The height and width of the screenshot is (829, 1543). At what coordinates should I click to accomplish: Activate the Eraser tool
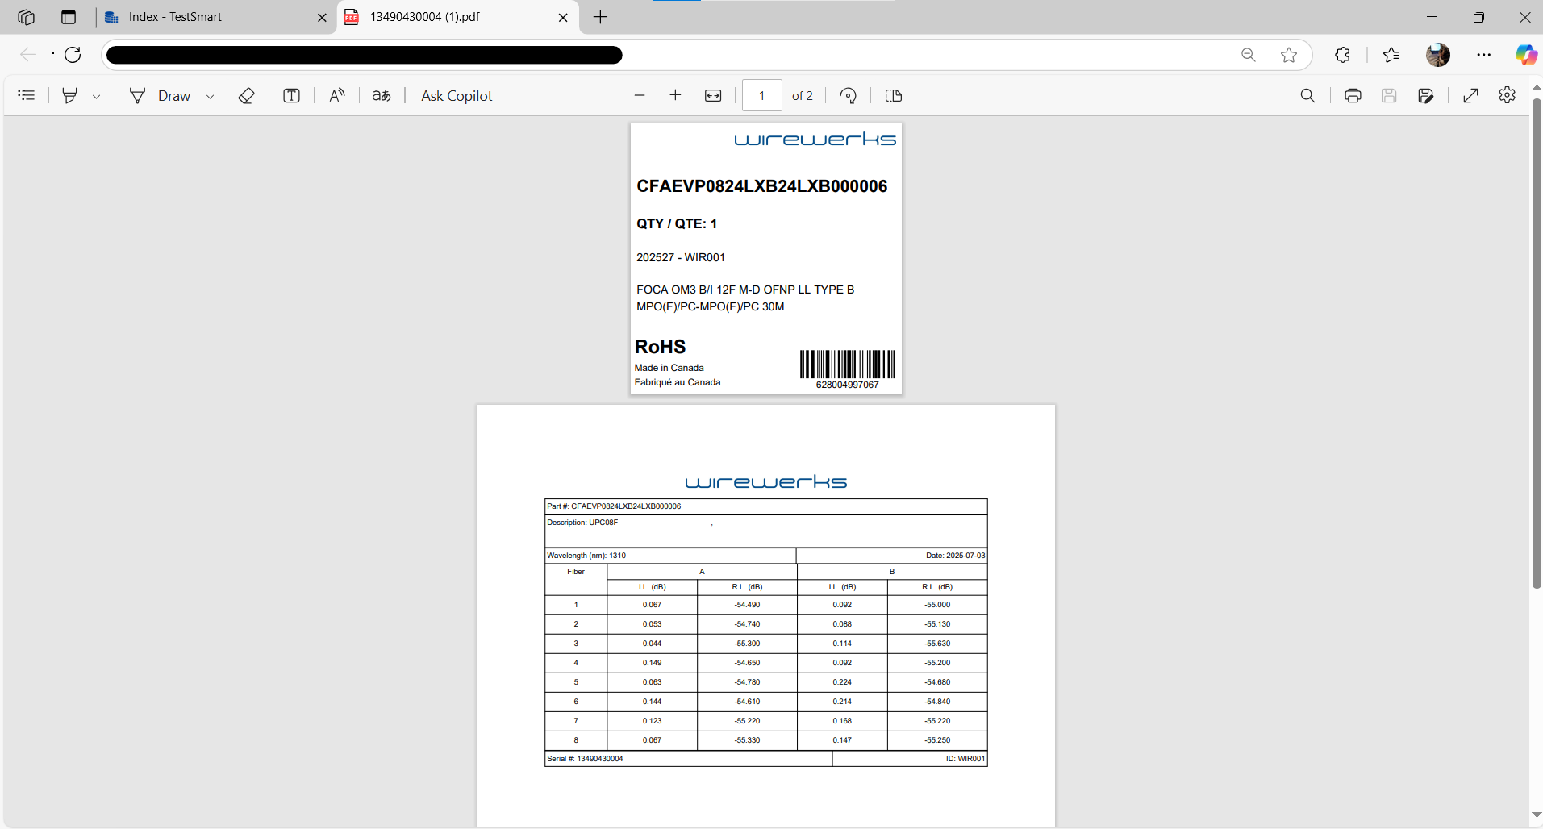point(246,95)
